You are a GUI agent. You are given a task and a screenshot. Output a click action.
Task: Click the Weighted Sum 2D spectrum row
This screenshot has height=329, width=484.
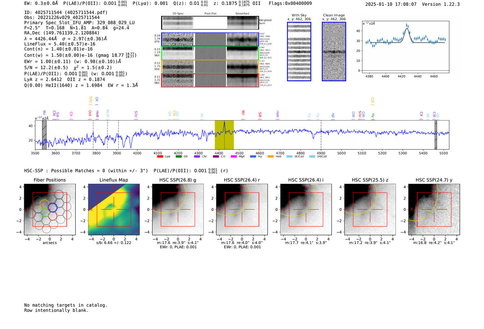(210, 23)
